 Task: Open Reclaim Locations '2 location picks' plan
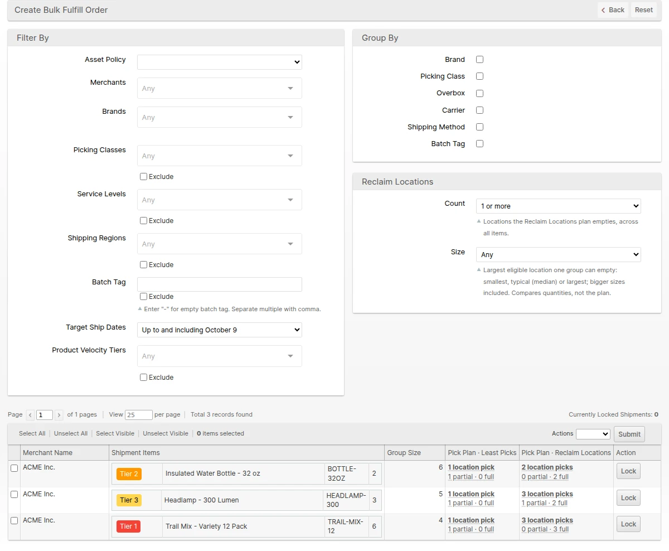point(547,467)
